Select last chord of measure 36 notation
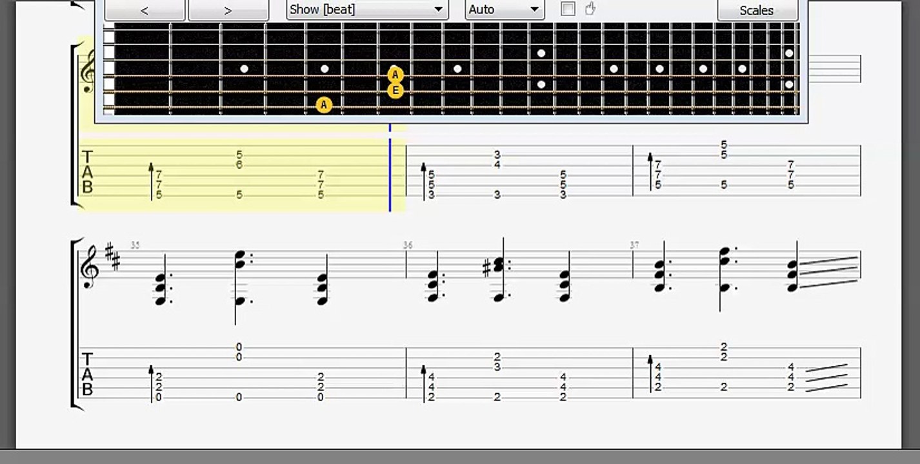This screenshot has height=464, width=920. 564,277
